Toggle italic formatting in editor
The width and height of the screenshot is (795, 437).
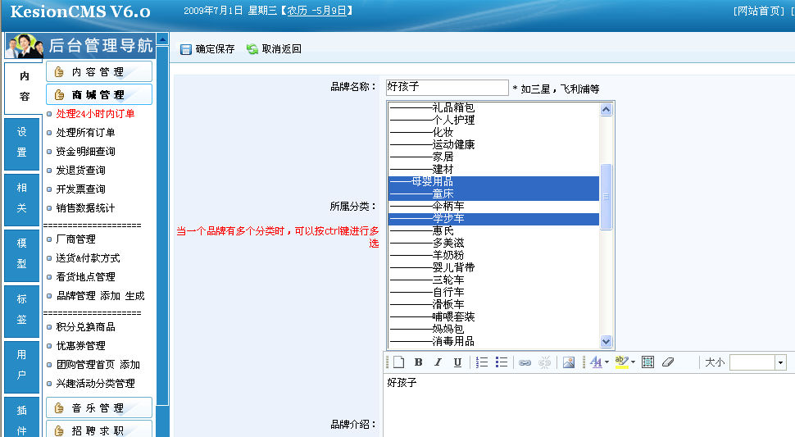pos(438,362)
